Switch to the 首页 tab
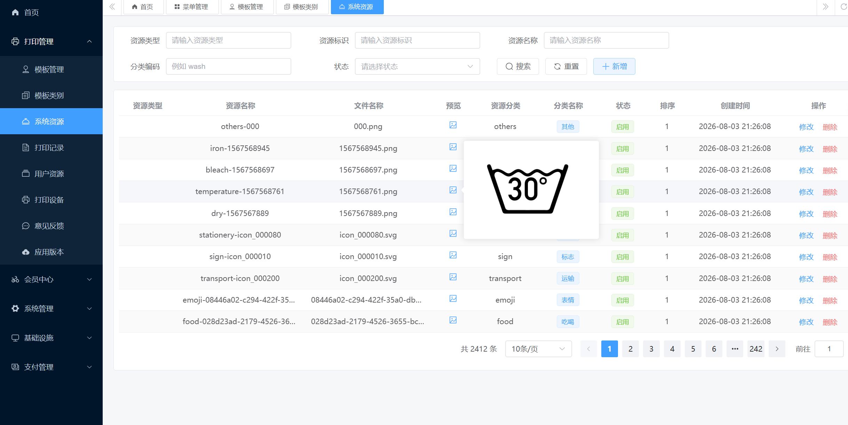This screenshot has width=848, height=425. (x=143, y=7)
